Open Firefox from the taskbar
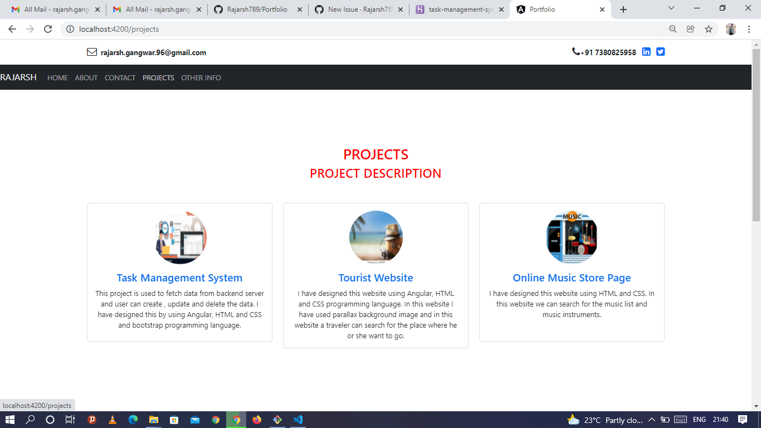This screenshot has width=761, height=428. click(x=257, y=420)
